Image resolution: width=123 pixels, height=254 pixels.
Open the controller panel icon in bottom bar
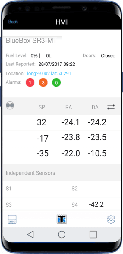(x=12, y=219)
